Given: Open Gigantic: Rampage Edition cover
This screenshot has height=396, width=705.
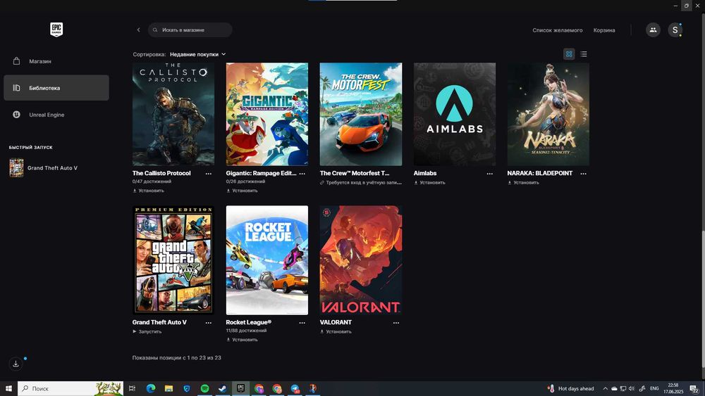Looking at the screenshot, I should point(267,115).
